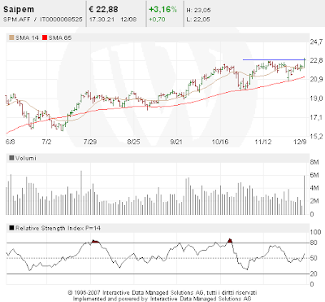Click the 9/21 date axis label
The image size is (325, 302).
point(176,142)
